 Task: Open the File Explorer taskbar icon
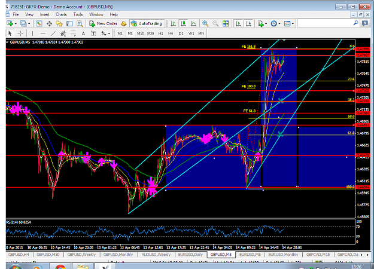pos(83,267)
